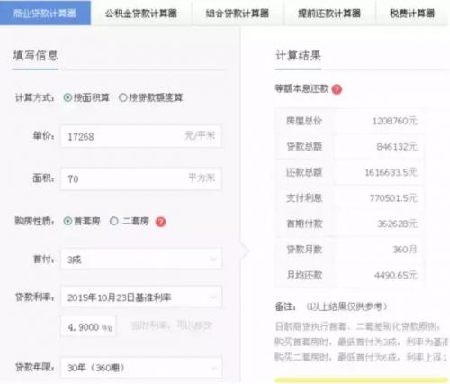Click the 4.9000% interest rate field
450x384 pixels.
pyautogui.click(x=88, y=326)
